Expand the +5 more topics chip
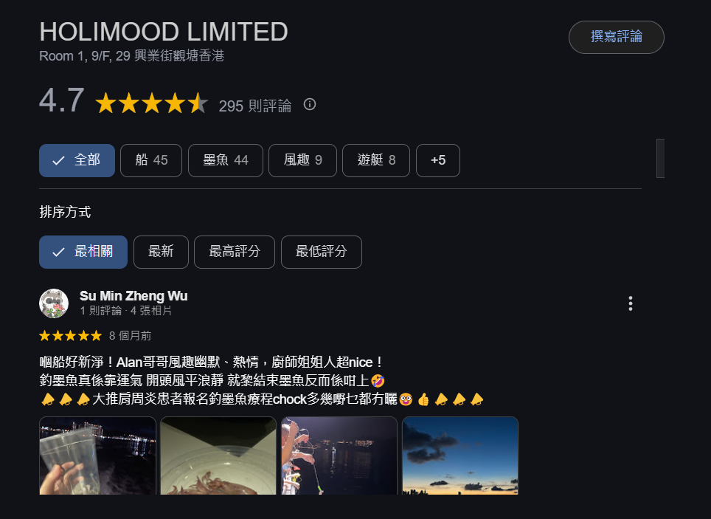 (x=438, y=160)
